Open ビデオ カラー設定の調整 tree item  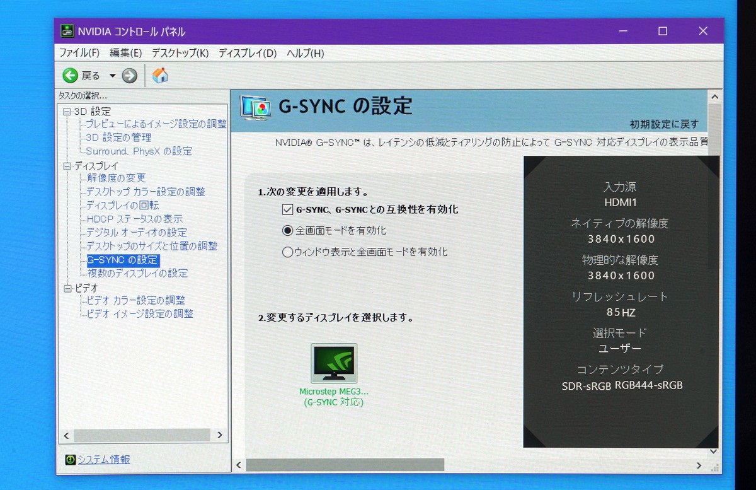tap(135, 300)
